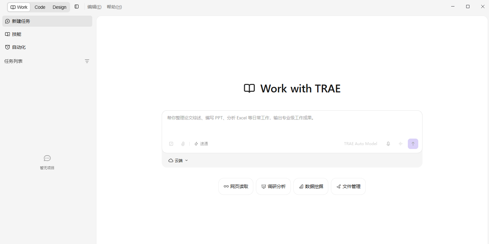Toggle the 速通 fast mode
This screenshot has width=489, height=244.
point(201,144)
